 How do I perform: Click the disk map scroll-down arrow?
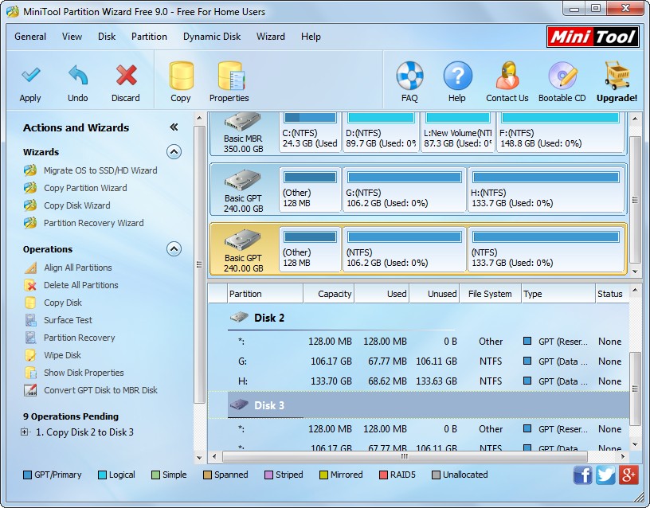pos(635,272)
